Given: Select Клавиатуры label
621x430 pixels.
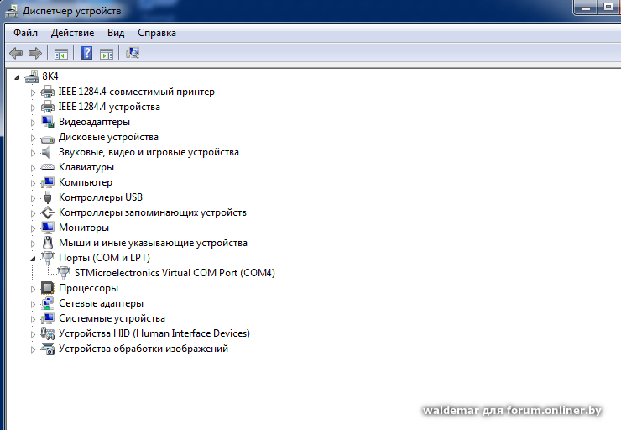Looking at the screenshot, I should click(86, 167).
